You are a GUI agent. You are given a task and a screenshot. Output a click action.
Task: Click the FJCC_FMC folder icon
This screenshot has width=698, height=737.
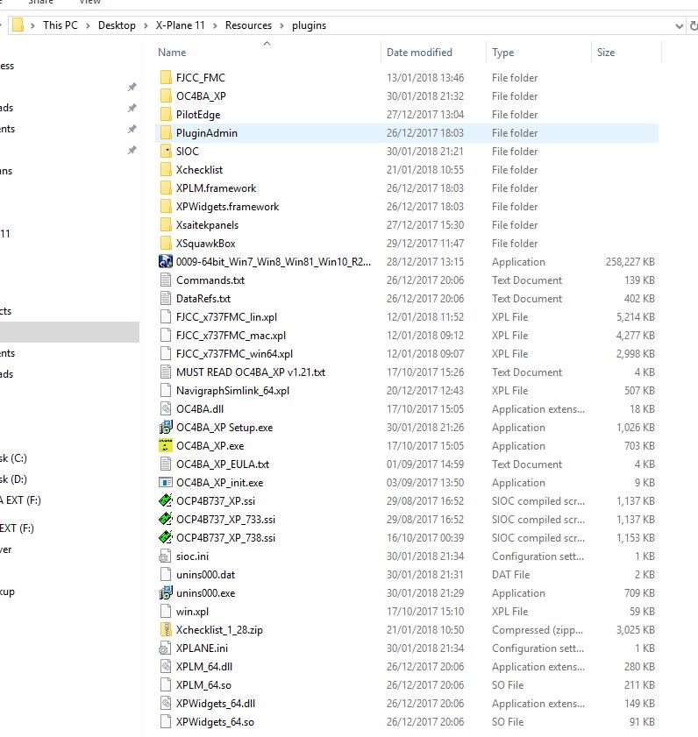click(x=166, y=77)
